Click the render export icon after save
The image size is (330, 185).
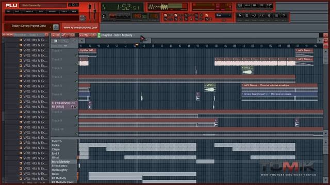point(254,15)
